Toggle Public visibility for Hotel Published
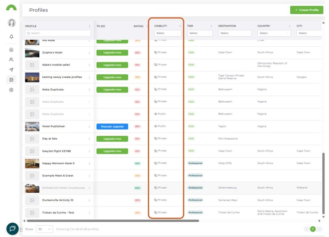Image resolution: width=329 pixels, height=237 pixels. pyautogui.click(x=160, y=126)
